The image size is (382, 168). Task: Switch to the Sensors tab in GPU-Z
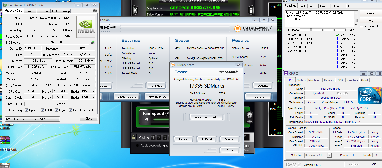[30, 11]
